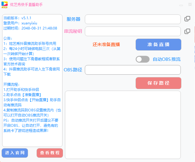Click announcement 1: 炫艺秀抖音推流助手账号共用

[x=30, y=44]
